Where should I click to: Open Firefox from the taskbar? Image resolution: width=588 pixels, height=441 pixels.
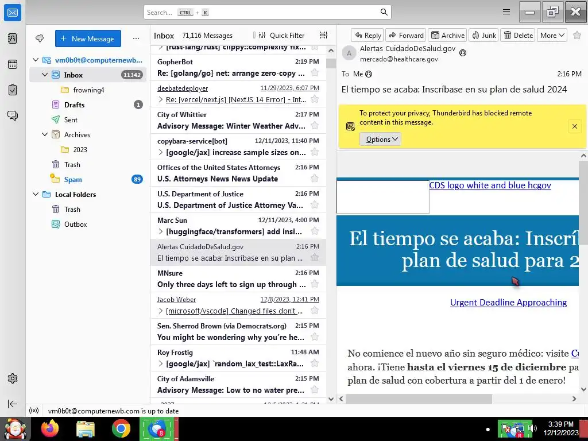click(x=50, y=429)
